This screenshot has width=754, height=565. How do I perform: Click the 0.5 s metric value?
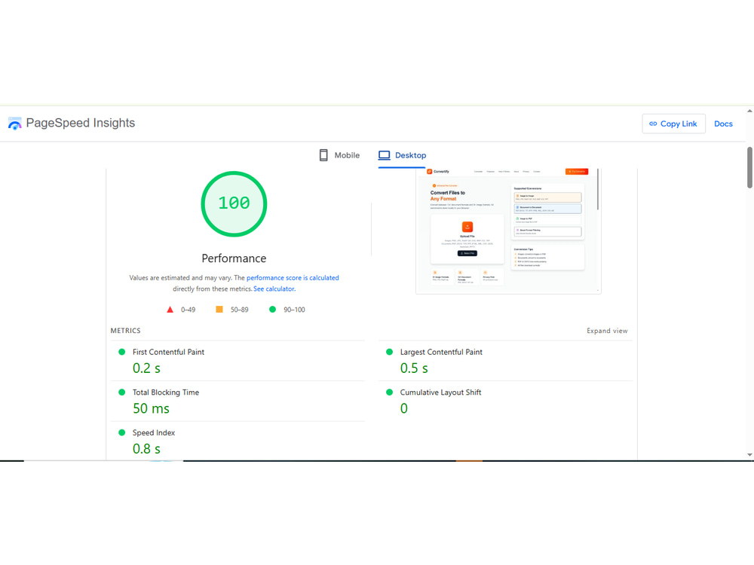[x=413, y=368]
